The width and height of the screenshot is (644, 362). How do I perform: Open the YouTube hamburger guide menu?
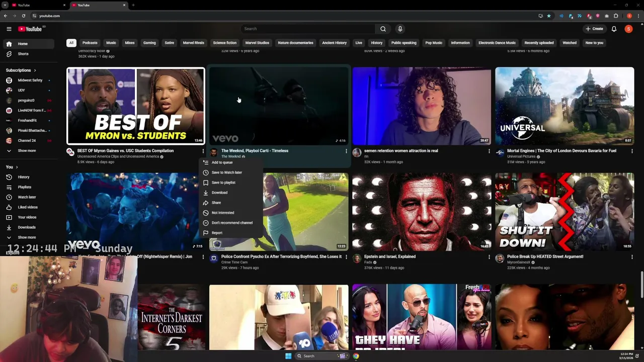click(x=9, y=29)
